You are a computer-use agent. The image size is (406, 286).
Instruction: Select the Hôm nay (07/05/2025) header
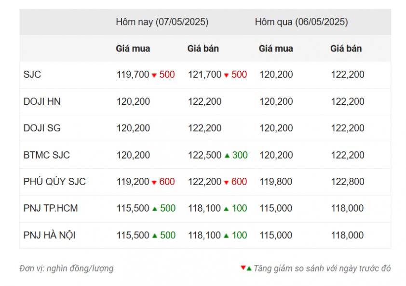coord(162,22)
